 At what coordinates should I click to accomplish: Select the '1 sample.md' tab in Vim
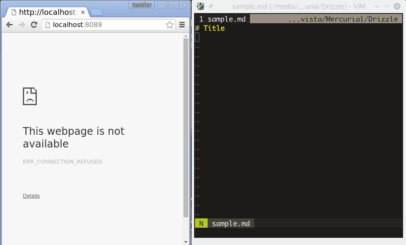coord(222,19)
